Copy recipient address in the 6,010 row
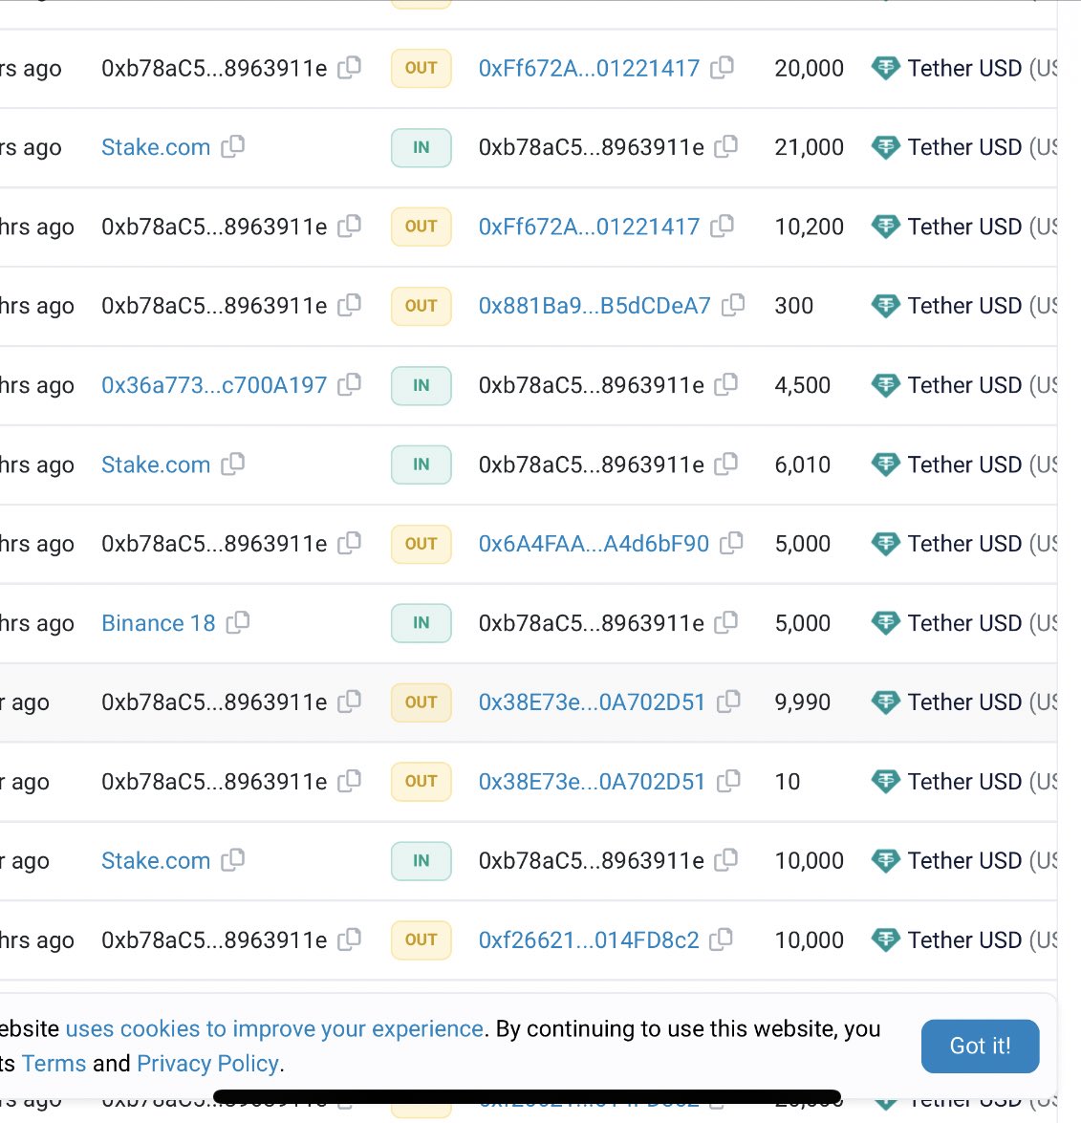The image size is (1081, 1123). pyautogui.click(x=725, y=464)
